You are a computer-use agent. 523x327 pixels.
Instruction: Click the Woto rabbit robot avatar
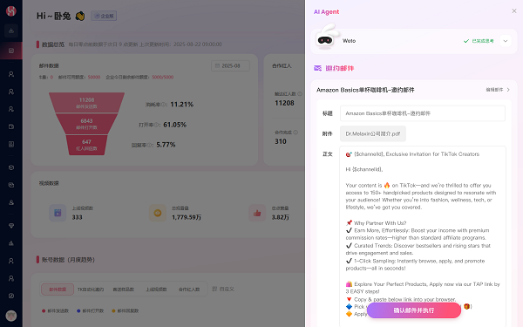tap(325, 39)
